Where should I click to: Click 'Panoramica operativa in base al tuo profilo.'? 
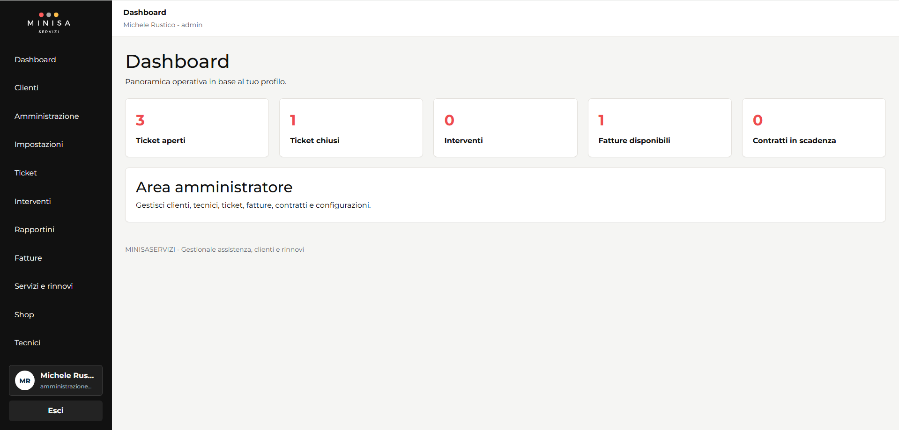coord(206,82)
